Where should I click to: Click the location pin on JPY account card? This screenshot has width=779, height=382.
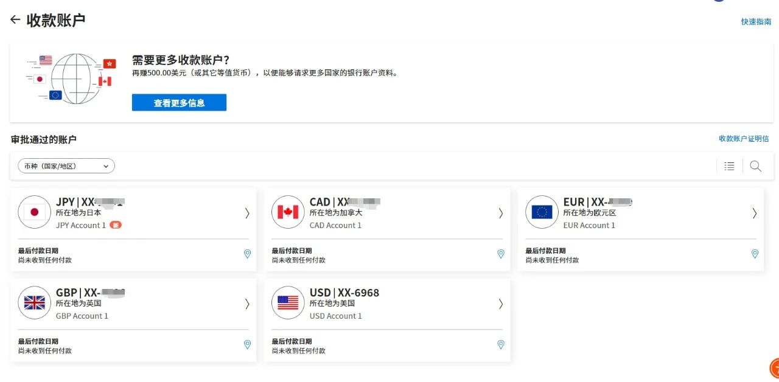pos(247,254)
